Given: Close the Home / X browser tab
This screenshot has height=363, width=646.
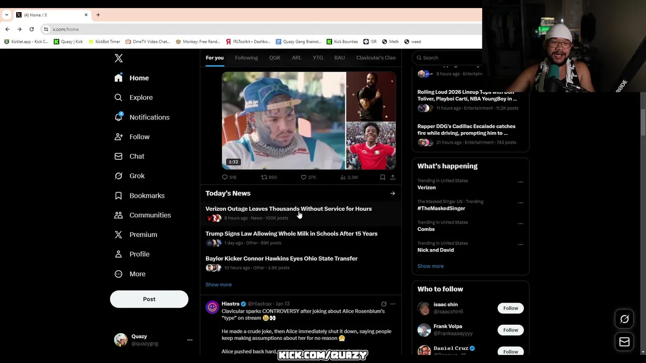Looking at the screenshot, I should coord(86,15).
